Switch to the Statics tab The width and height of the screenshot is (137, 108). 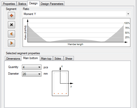coord(22,4)
